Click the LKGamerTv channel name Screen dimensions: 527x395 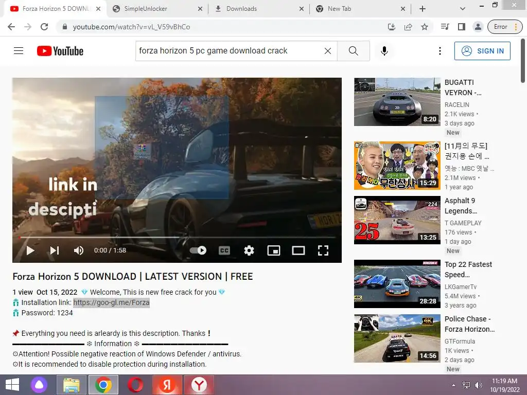point(461,287)
